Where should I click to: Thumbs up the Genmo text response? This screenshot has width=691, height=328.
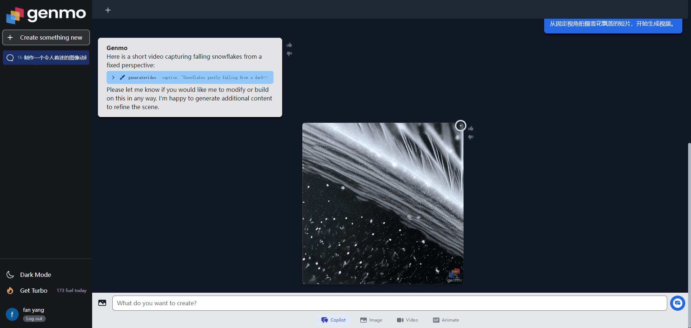point(289,45)
